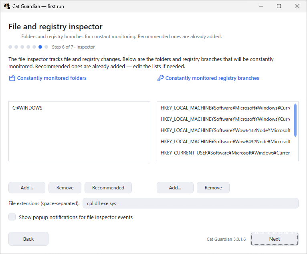Open Constantly monitored folders link
This screenshot has height=254, width=307.
pyautogui.click(x=52, y=78)
